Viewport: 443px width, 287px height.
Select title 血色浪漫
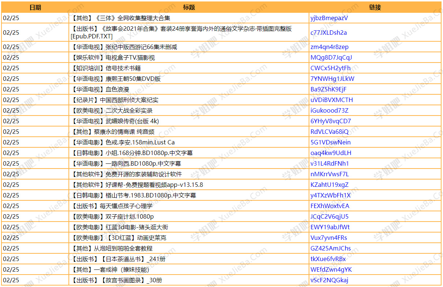118,89
